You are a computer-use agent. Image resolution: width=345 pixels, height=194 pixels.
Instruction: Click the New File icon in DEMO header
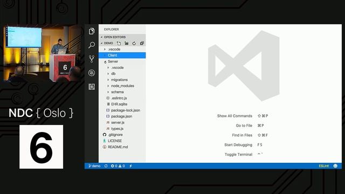[x=119, y=43]
